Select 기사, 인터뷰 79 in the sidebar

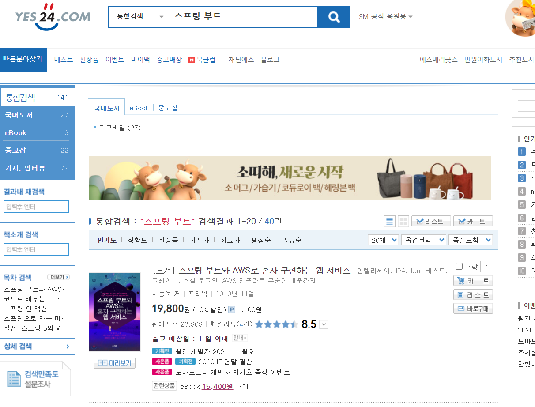(38, 168)
